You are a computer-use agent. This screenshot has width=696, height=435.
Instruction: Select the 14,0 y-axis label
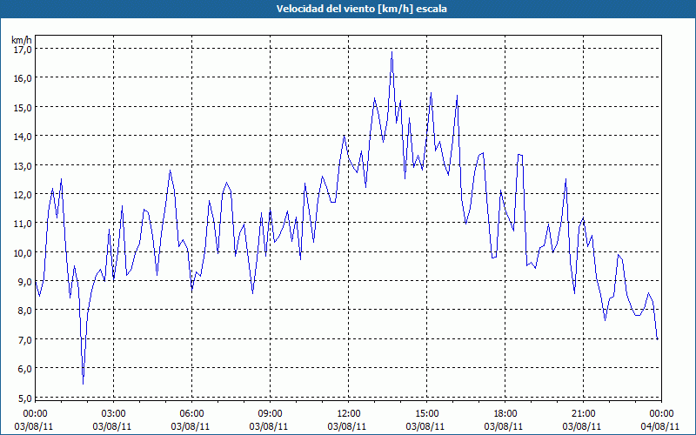(23, 137)
